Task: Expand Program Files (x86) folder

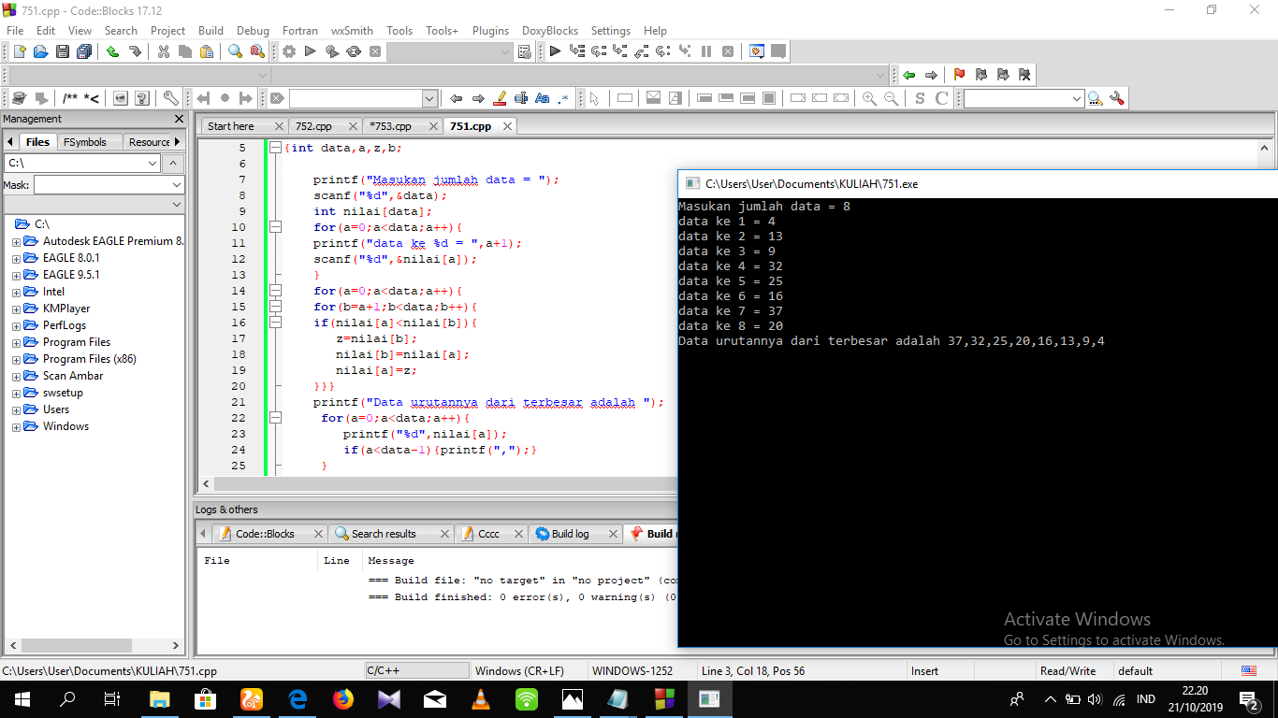Action: point(16,359)
